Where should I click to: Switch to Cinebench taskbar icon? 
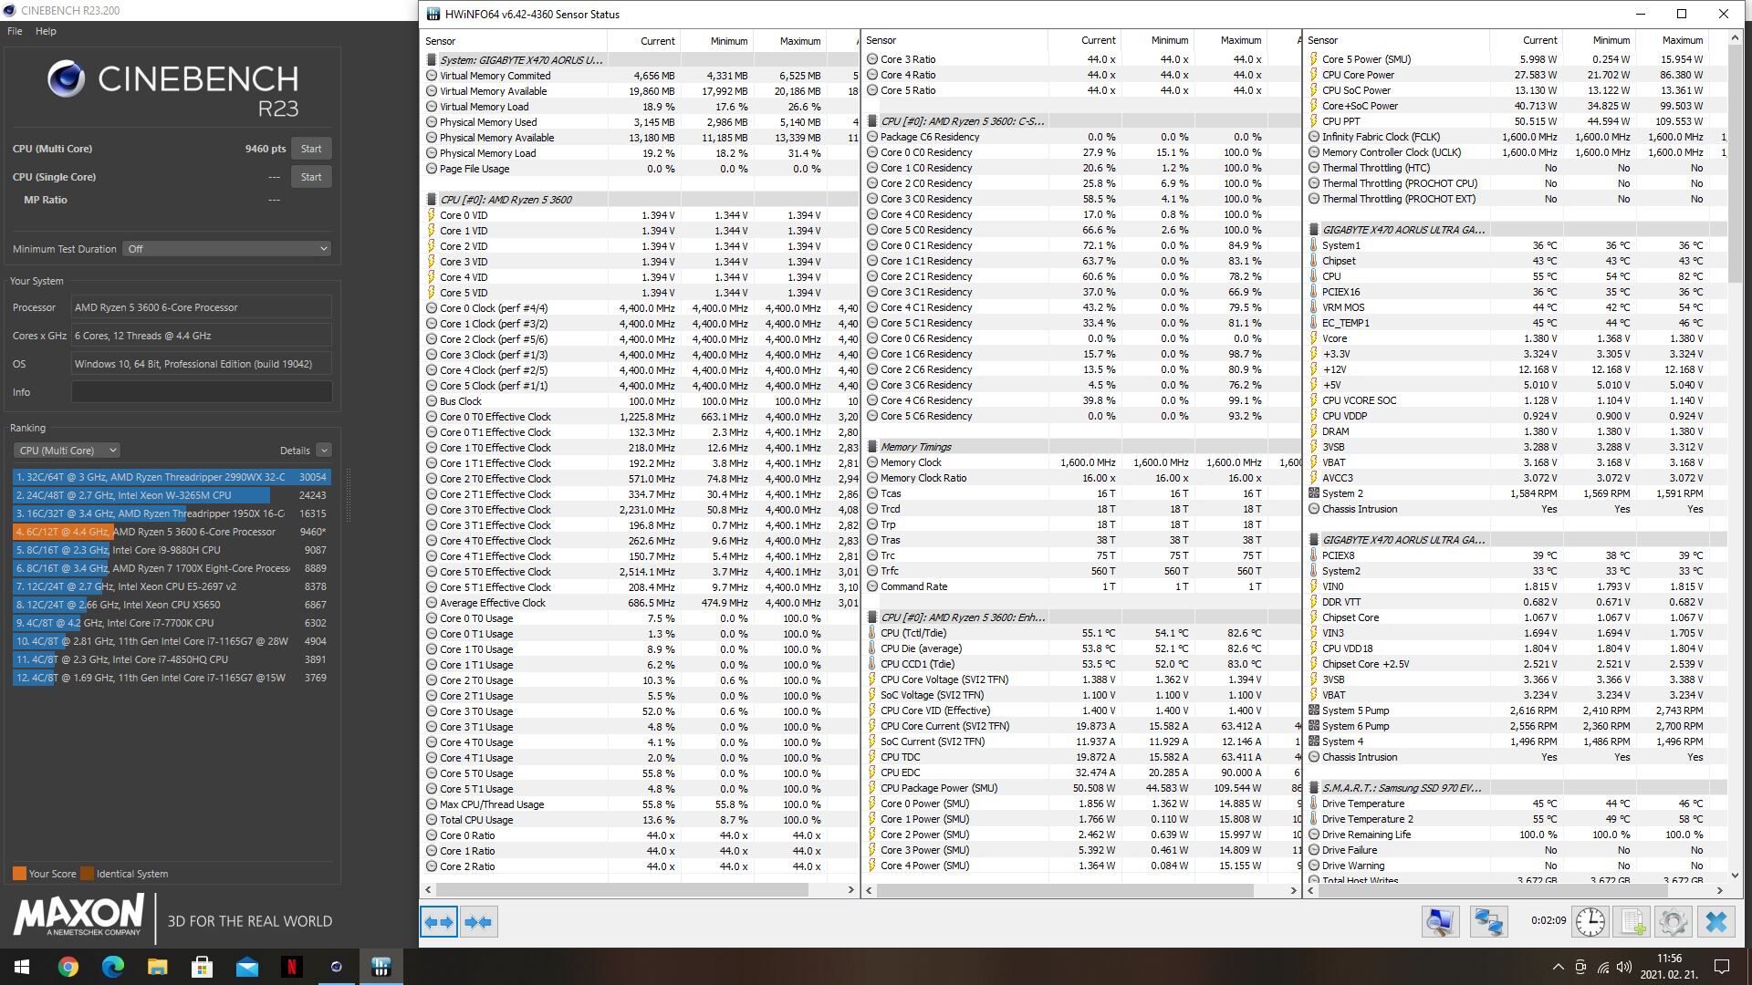[x=336, y=967]
